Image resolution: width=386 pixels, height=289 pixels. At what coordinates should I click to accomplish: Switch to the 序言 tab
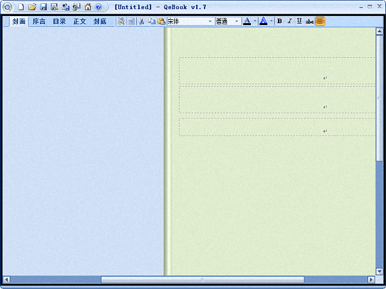click(x=39, y=22)
